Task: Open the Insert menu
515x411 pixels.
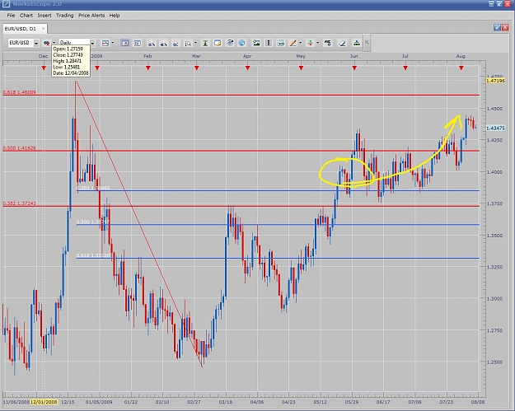Action: [44, 16]
